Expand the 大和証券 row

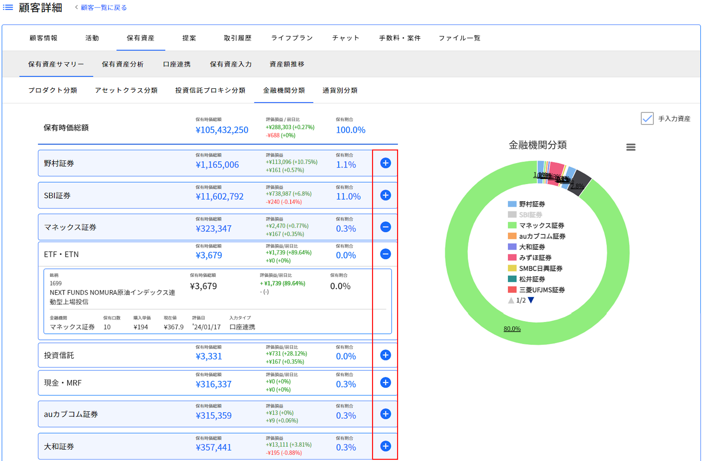(385, 446)
